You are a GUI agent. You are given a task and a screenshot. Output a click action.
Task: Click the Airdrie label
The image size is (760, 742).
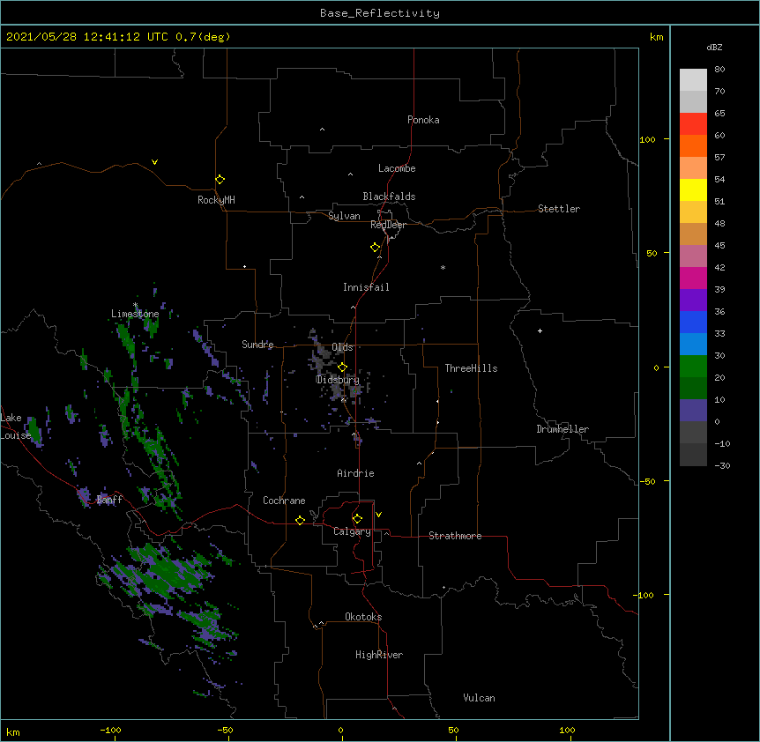pos(355,473)
